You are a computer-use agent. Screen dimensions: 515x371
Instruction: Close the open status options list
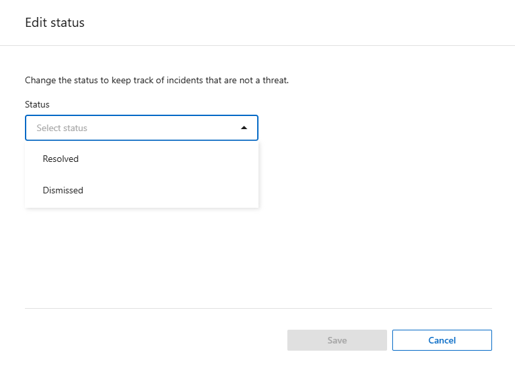point(244,128)
